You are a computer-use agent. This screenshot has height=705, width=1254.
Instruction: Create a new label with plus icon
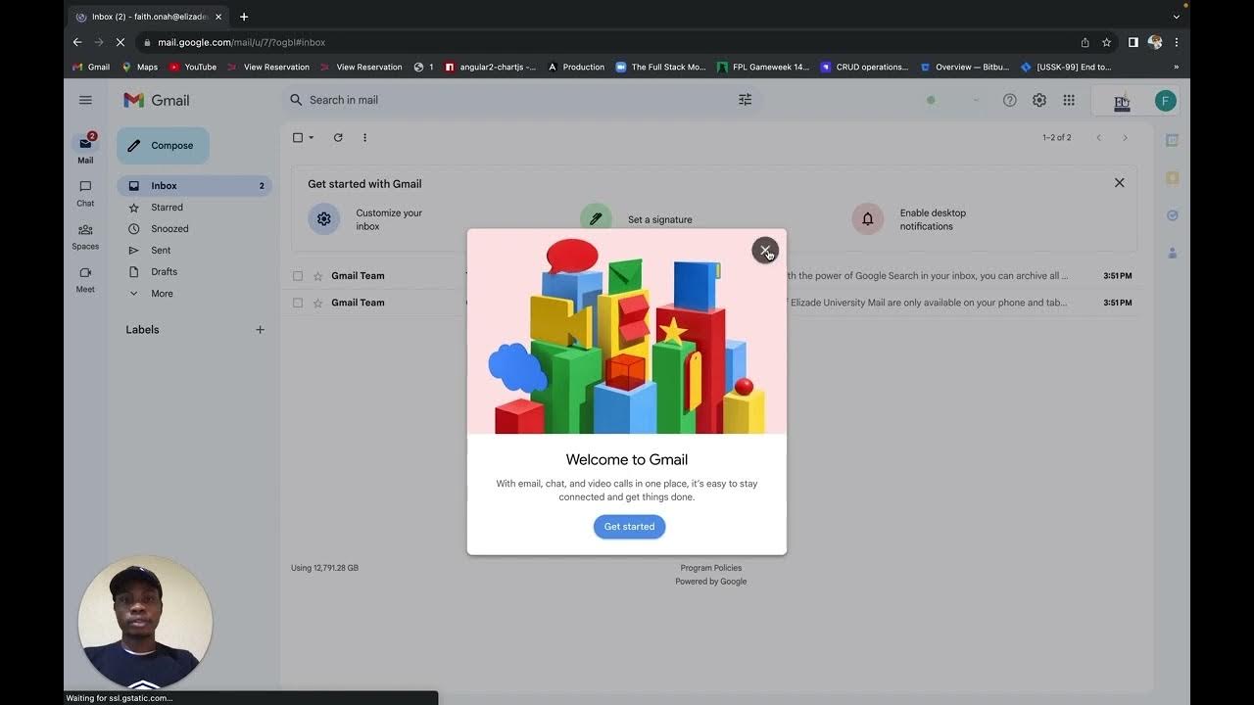tap(260, 330)
